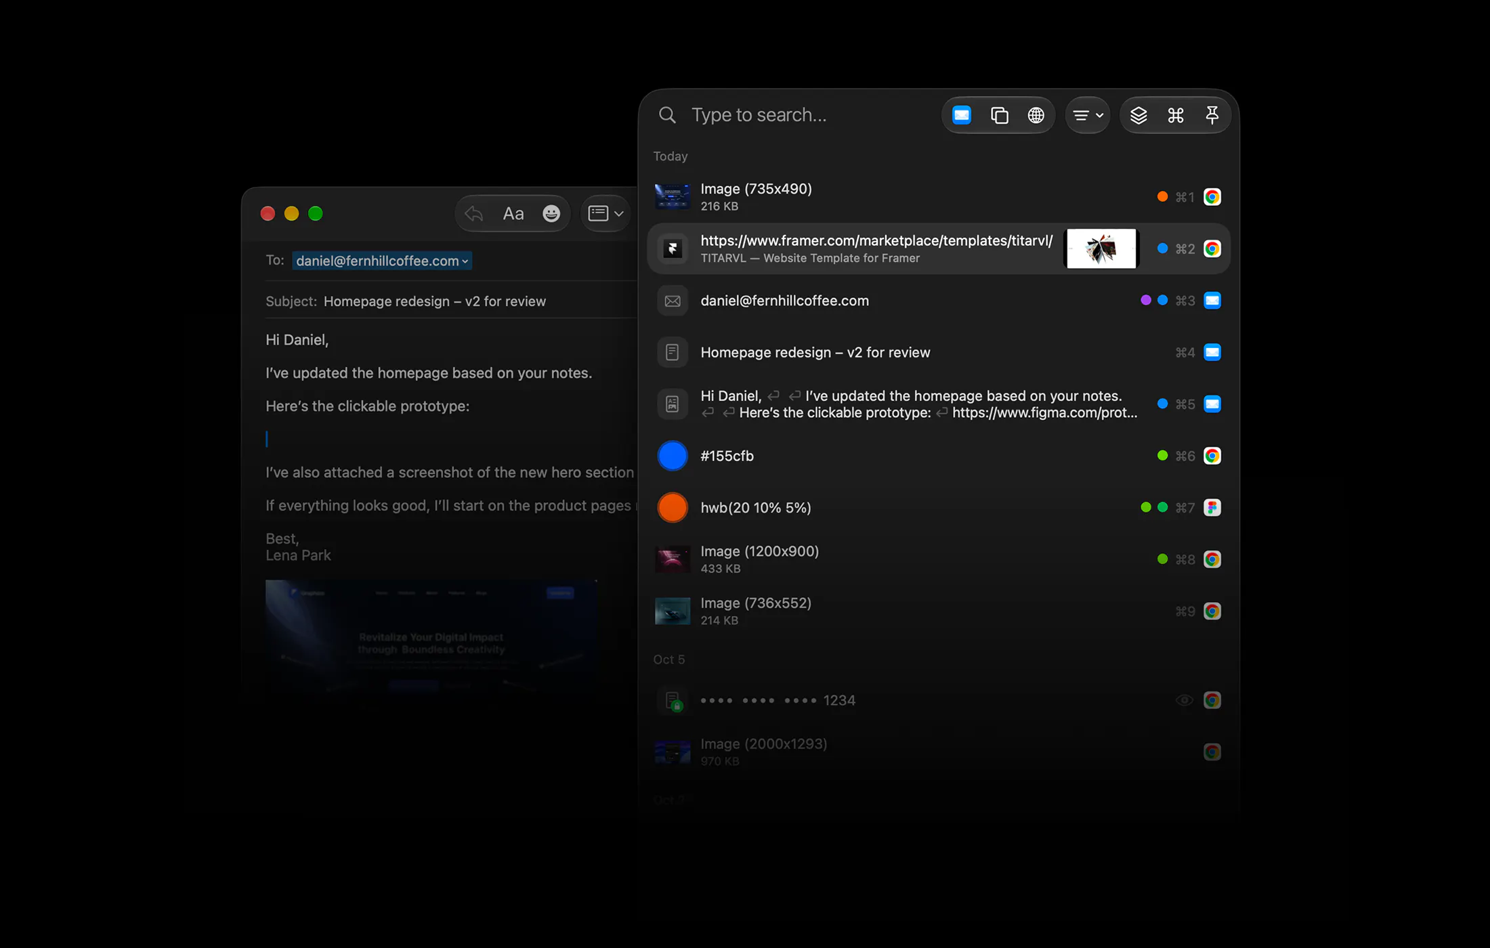
Task: Click the envelope icon on email address row
Action: click(673, 301)
